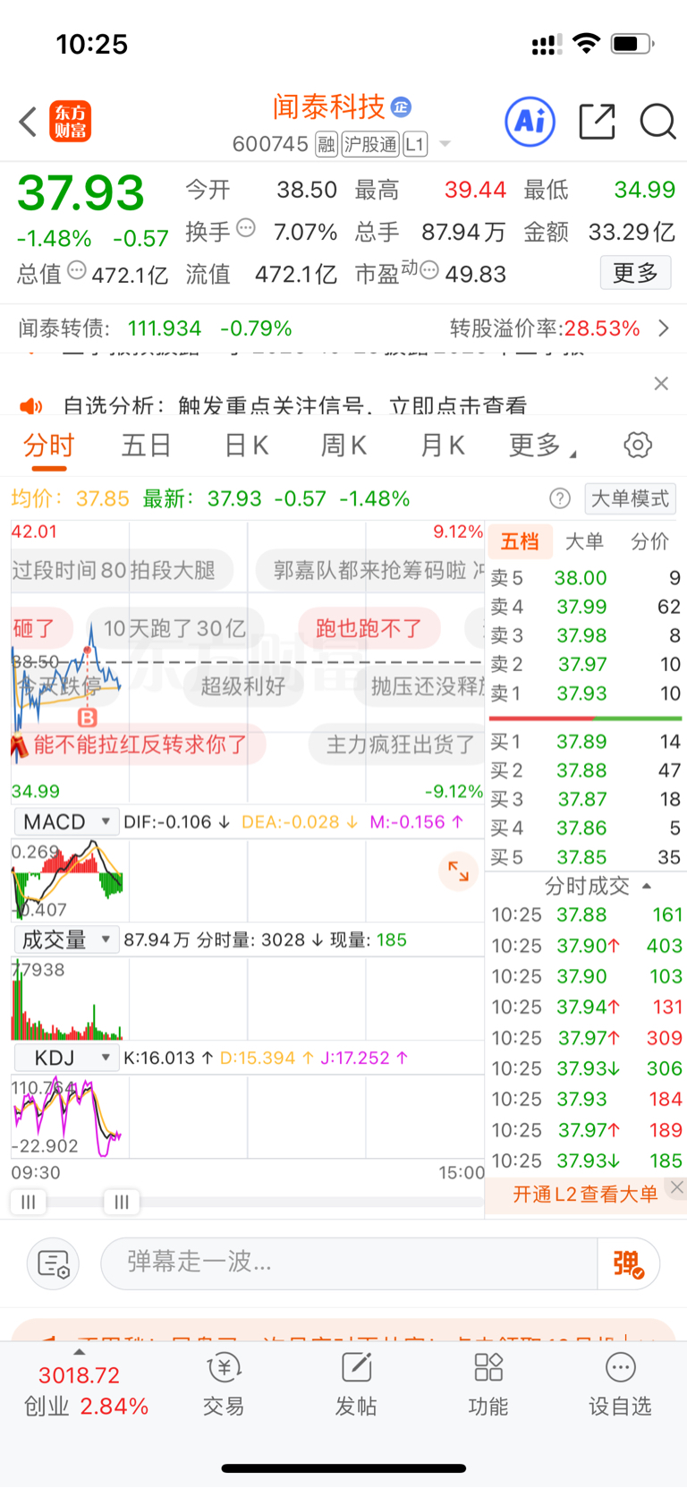Viewport: 687px width, 1488px height.
Task: Tap the orange speaker announcement icon
Action: [x=31, y=406]
